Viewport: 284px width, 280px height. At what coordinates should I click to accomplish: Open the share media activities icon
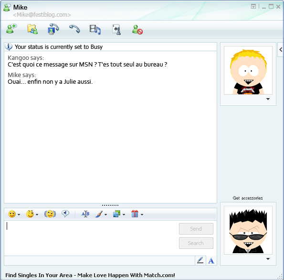pyautogui.click(x=95, y=29)
